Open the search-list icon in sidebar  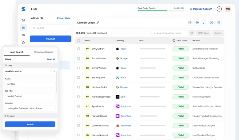click(23, 35)
